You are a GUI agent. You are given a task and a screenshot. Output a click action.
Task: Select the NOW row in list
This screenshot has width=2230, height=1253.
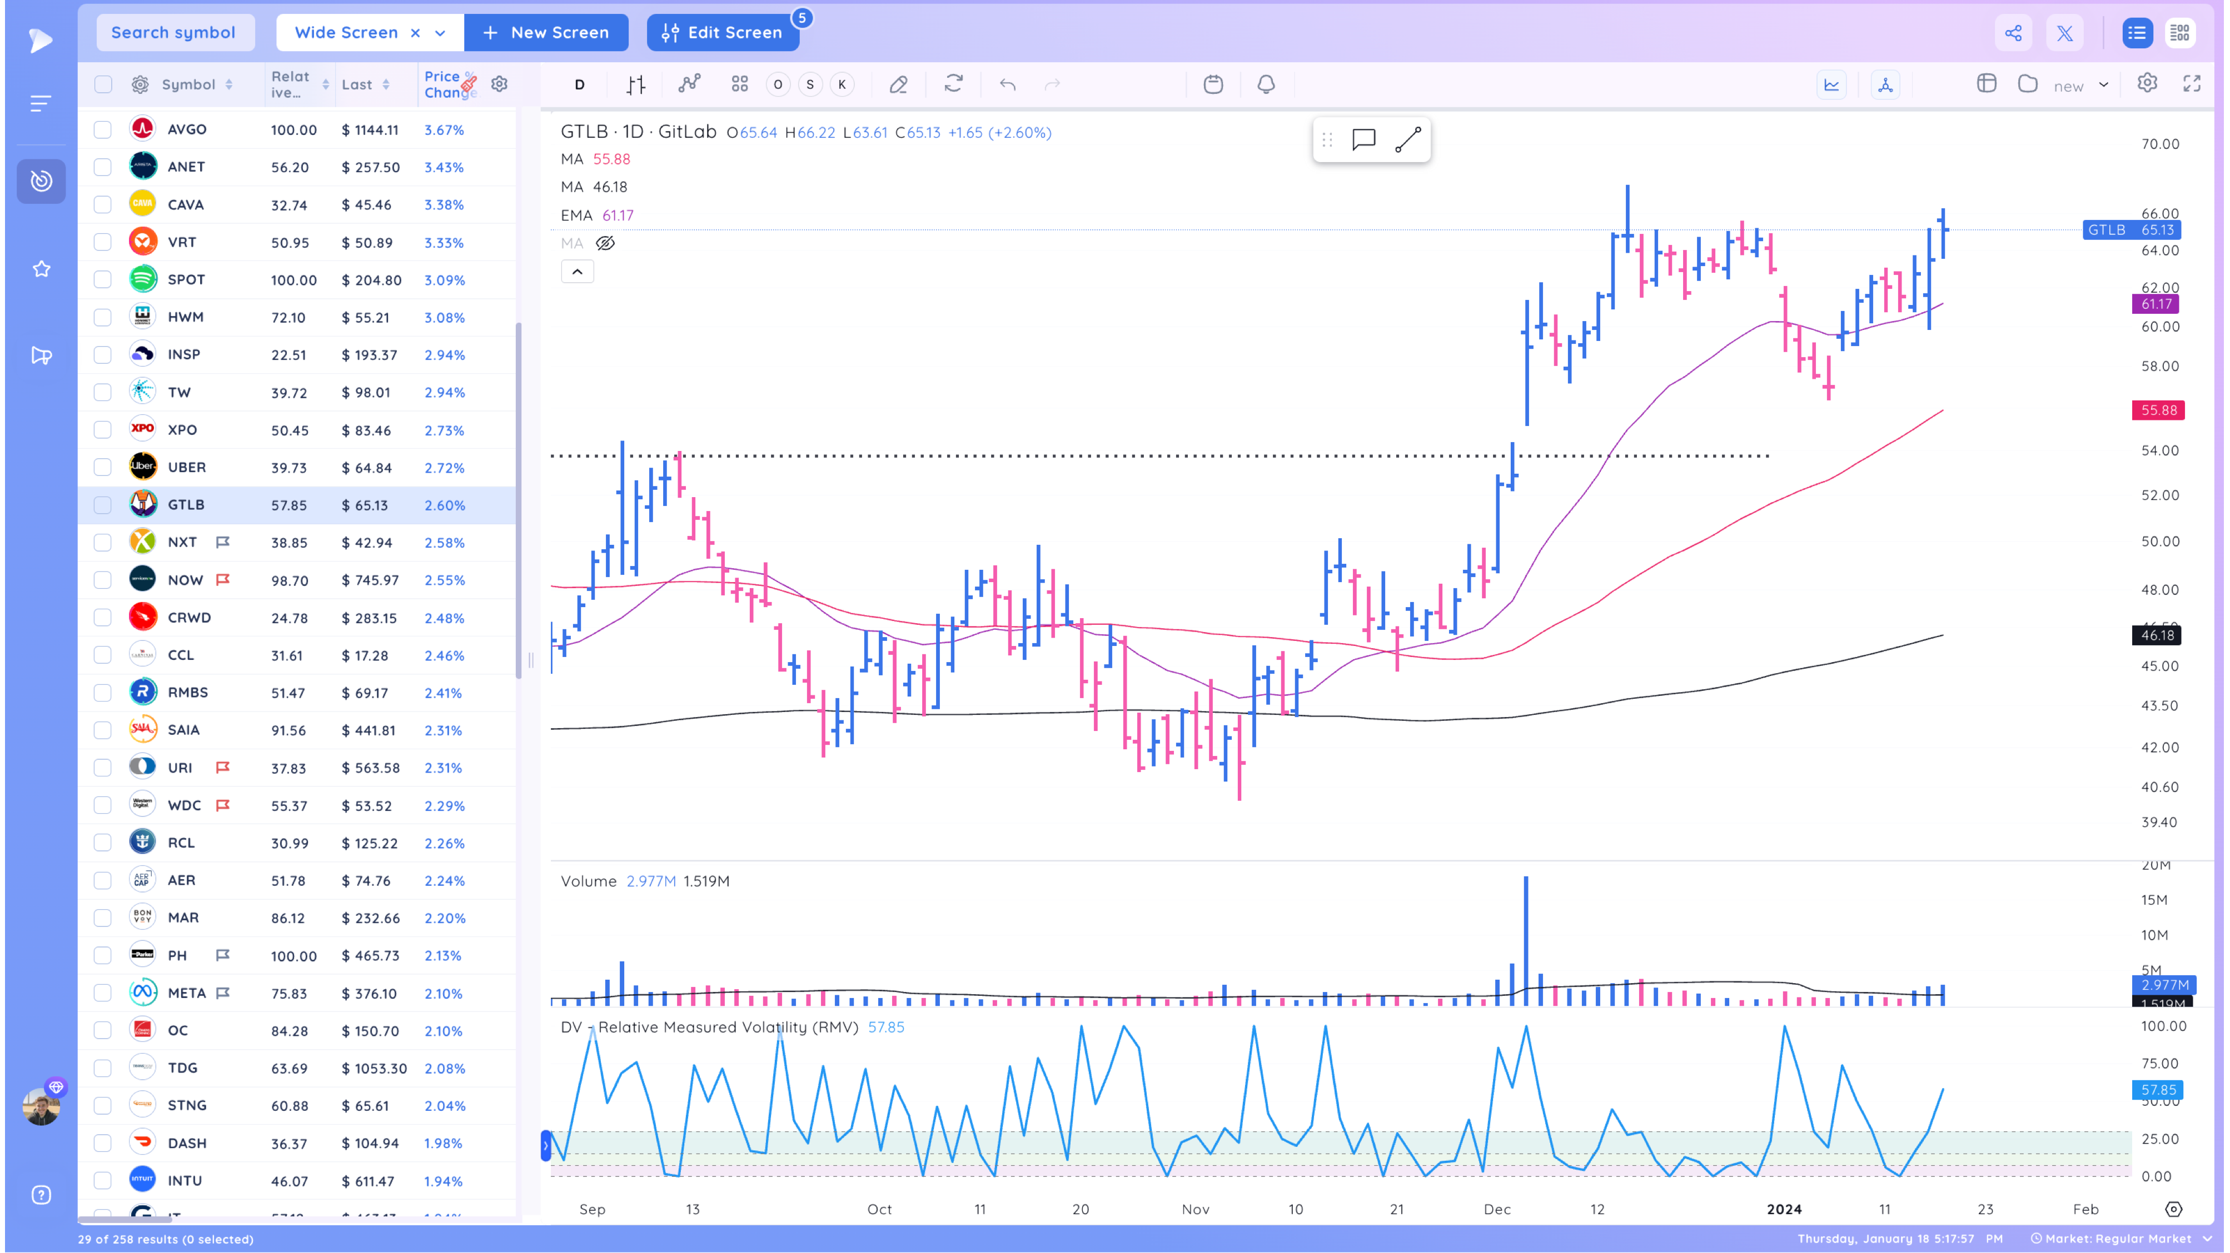[x=297, y=580]
